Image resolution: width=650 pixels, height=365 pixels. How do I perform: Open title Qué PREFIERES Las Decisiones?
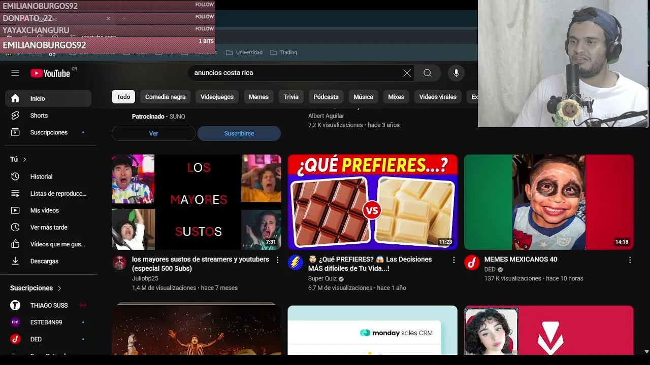[370, 264]
